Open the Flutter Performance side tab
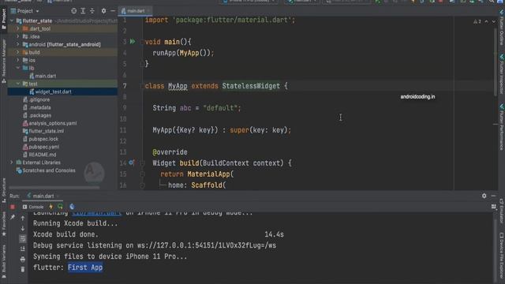Viewport: 505px width, 284px height. coord(502,127)
